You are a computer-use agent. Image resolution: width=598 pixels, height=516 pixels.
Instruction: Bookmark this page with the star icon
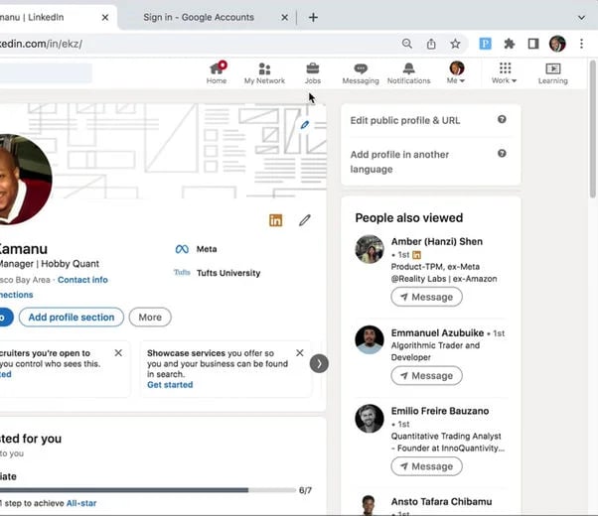point(455,44)
